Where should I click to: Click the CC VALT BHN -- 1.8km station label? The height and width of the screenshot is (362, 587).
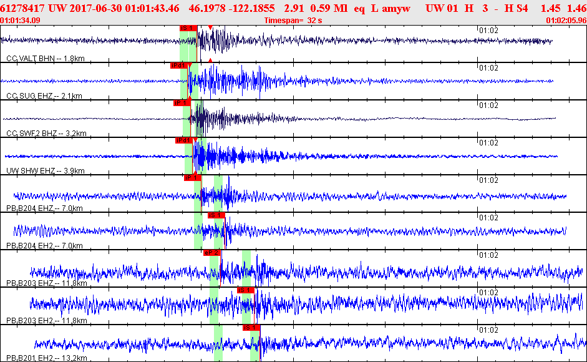46,59
